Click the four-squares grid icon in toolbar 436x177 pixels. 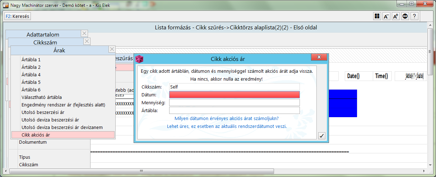(x=377, y=16)
